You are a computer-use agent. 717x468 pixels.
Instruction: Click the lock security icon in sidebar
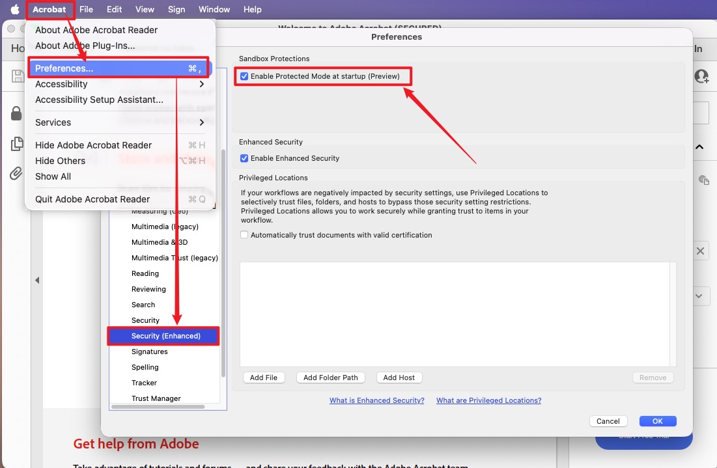click(x=16, y=113)
